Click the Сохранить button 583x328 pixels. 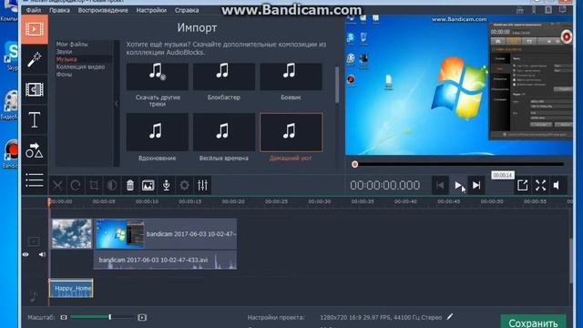click(x=533, y=322)
